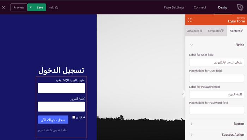Click the Preview button
The image size is (247, 140).
click(x=19, y=7)
